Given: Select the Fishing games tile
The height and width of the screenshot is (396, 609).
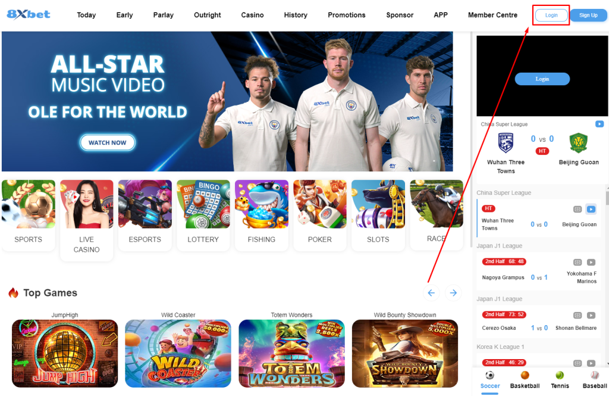Looking at the screenshot, I should click(x=262, y=215).
